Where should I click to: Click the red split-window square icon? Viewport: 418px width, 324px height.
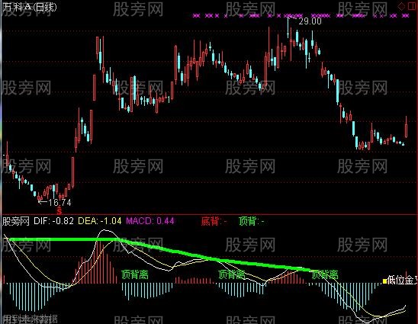point(412,6)
